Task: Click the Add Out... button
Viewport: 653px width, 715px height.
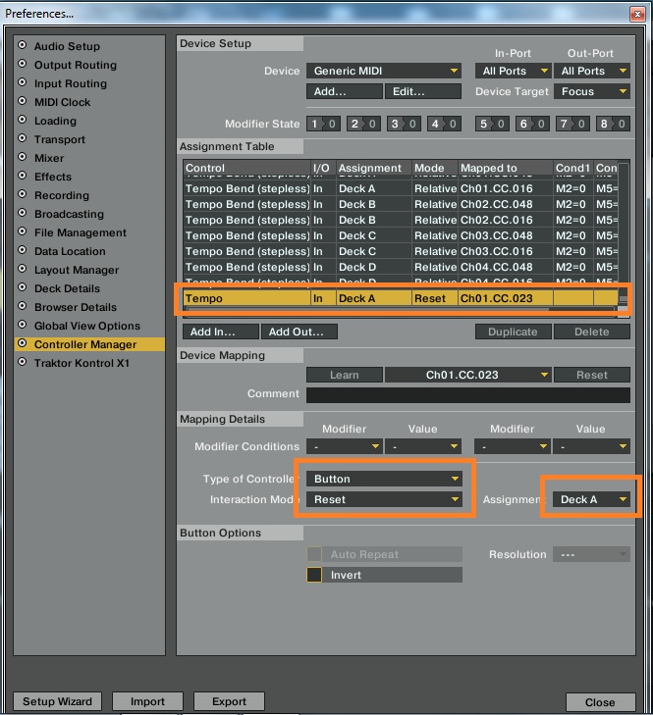Action: click(299, 332)
